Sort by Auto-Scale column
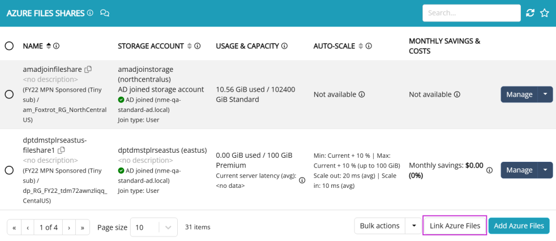556x241 pixels. pos(361,46)
